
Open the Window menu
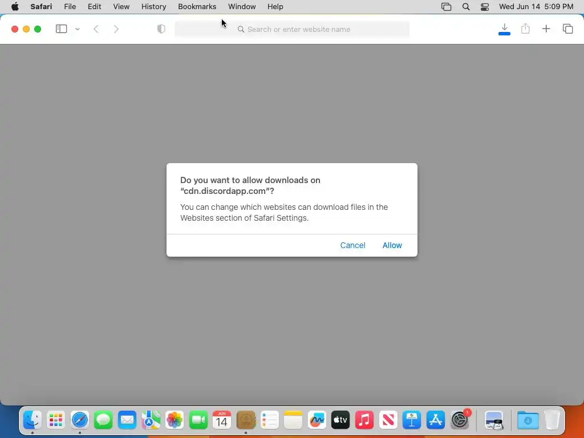(242, 7)
